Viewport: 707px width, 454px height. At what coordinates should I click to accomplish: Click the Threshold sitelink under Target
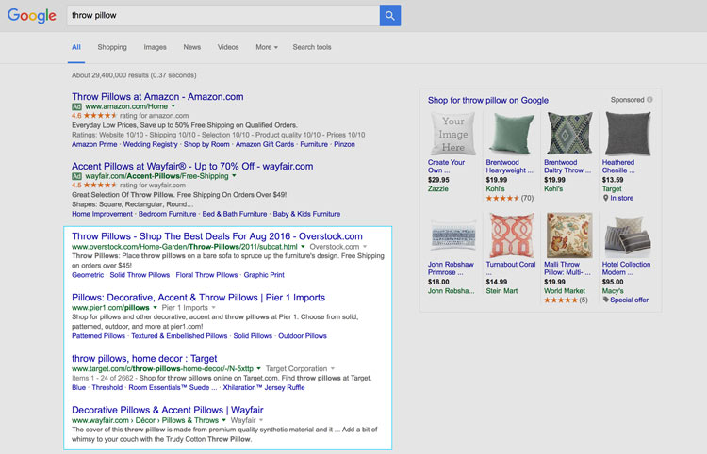pyautogui.click(x=107, y=388)
